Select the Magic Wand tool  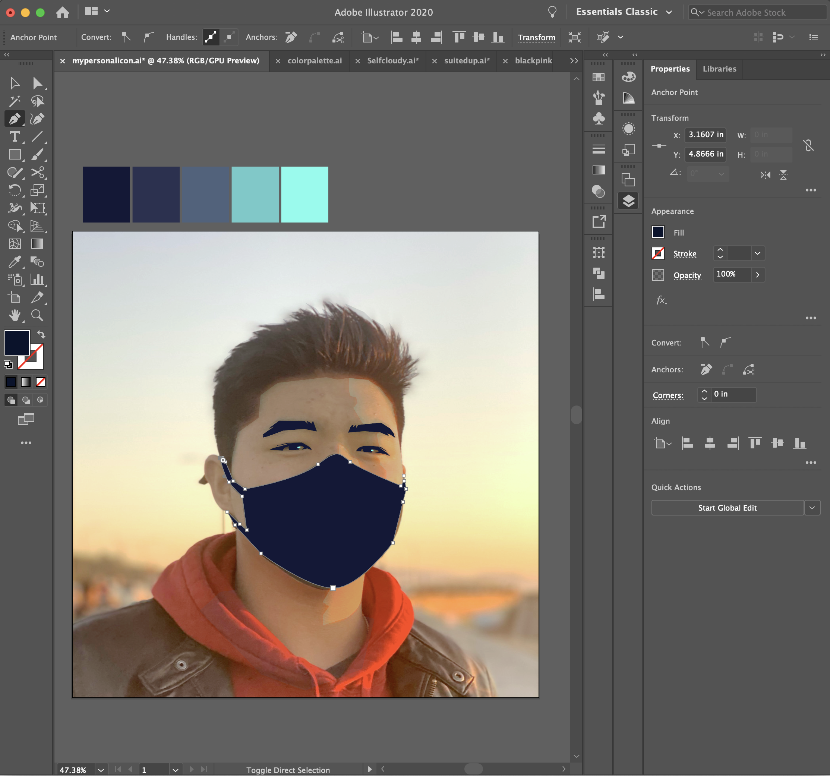tap(15, 101)
